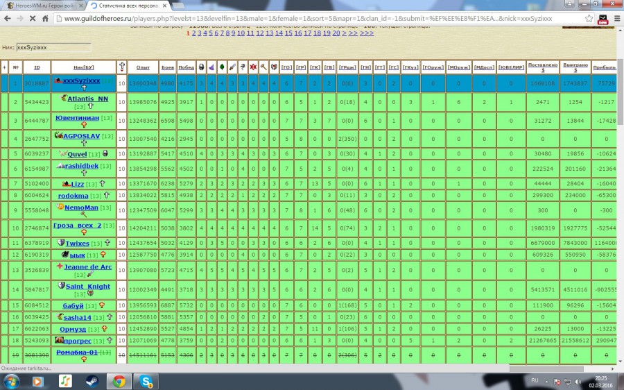Click the plus column header cell
Viewport: 624px width, 390px height.
(4, 67)
